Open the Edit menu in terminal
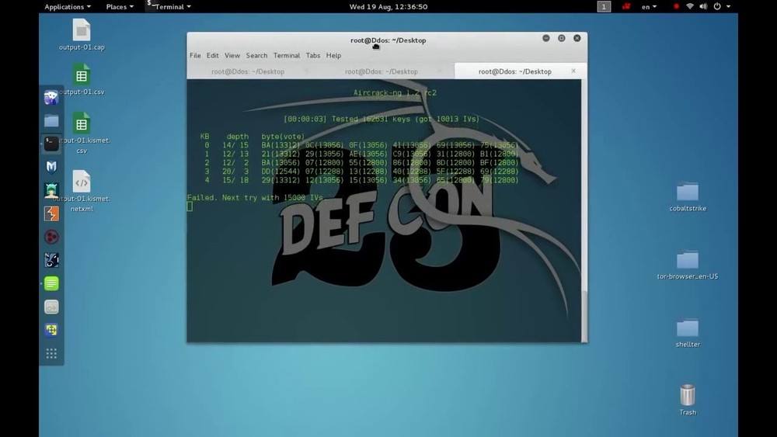The height and width of the screenshot is (437, 777). (x=213, y=55)
